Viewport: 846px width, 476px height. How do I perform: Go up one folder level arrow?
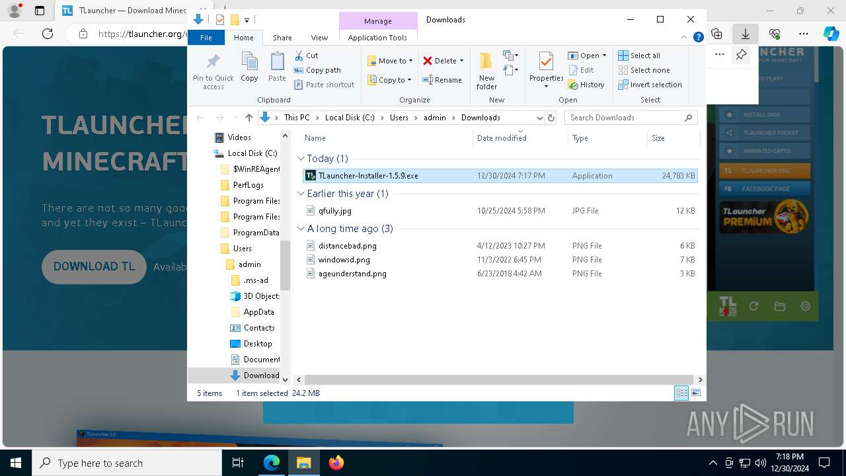[249, 118]
